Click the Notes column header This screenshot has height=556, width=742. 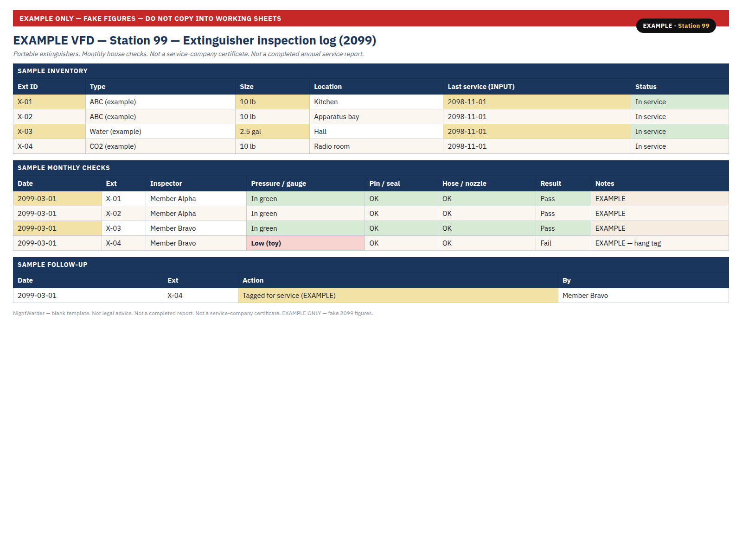point(660,183)
